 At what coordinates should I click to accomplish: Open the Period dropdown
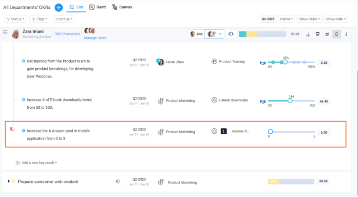click(286, 19)
